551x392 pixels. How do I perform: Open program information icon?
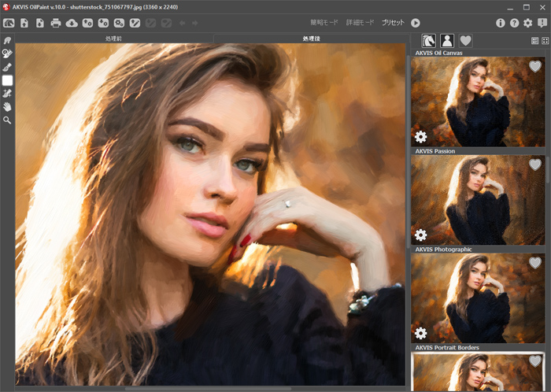tap(501, 23)
